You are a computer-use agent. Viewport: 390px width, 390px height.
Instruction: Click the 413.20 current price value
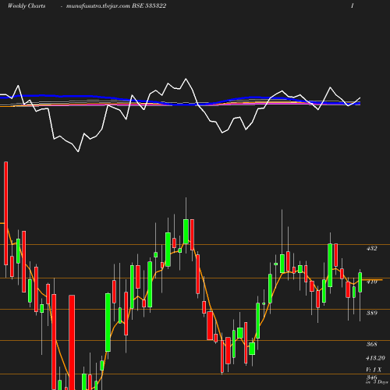[x=375, y=358]
